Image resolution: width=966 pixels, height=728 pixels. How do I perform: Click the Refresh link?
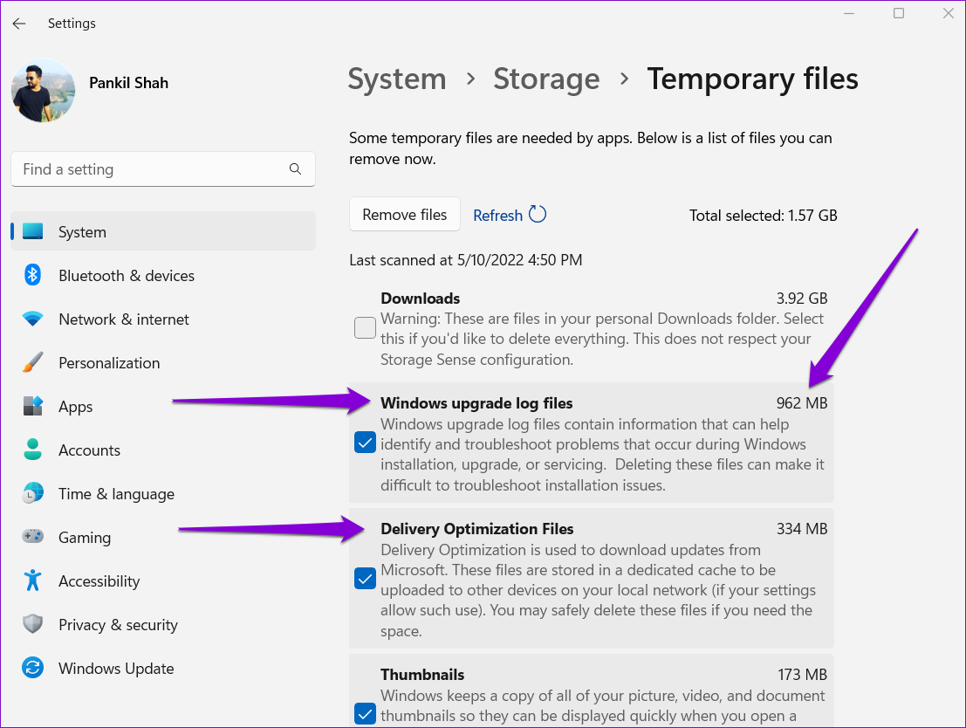(497, 215)
